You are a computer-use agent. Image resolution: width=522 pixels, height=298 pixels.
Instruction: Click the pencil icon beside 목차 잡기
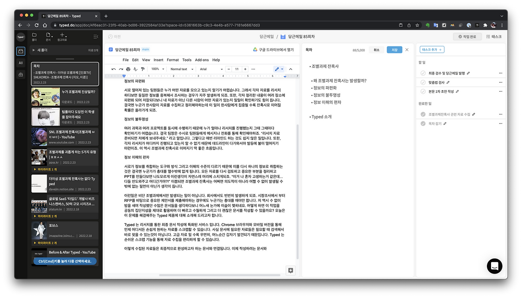[445, 123]
